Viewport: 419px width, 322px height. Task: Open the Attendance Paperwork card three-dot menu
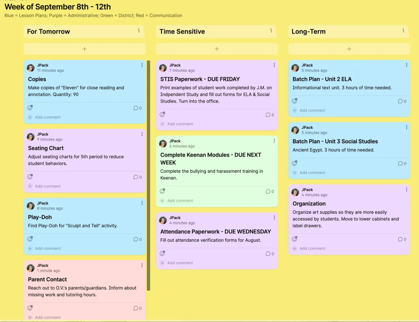tap(274, 218)
